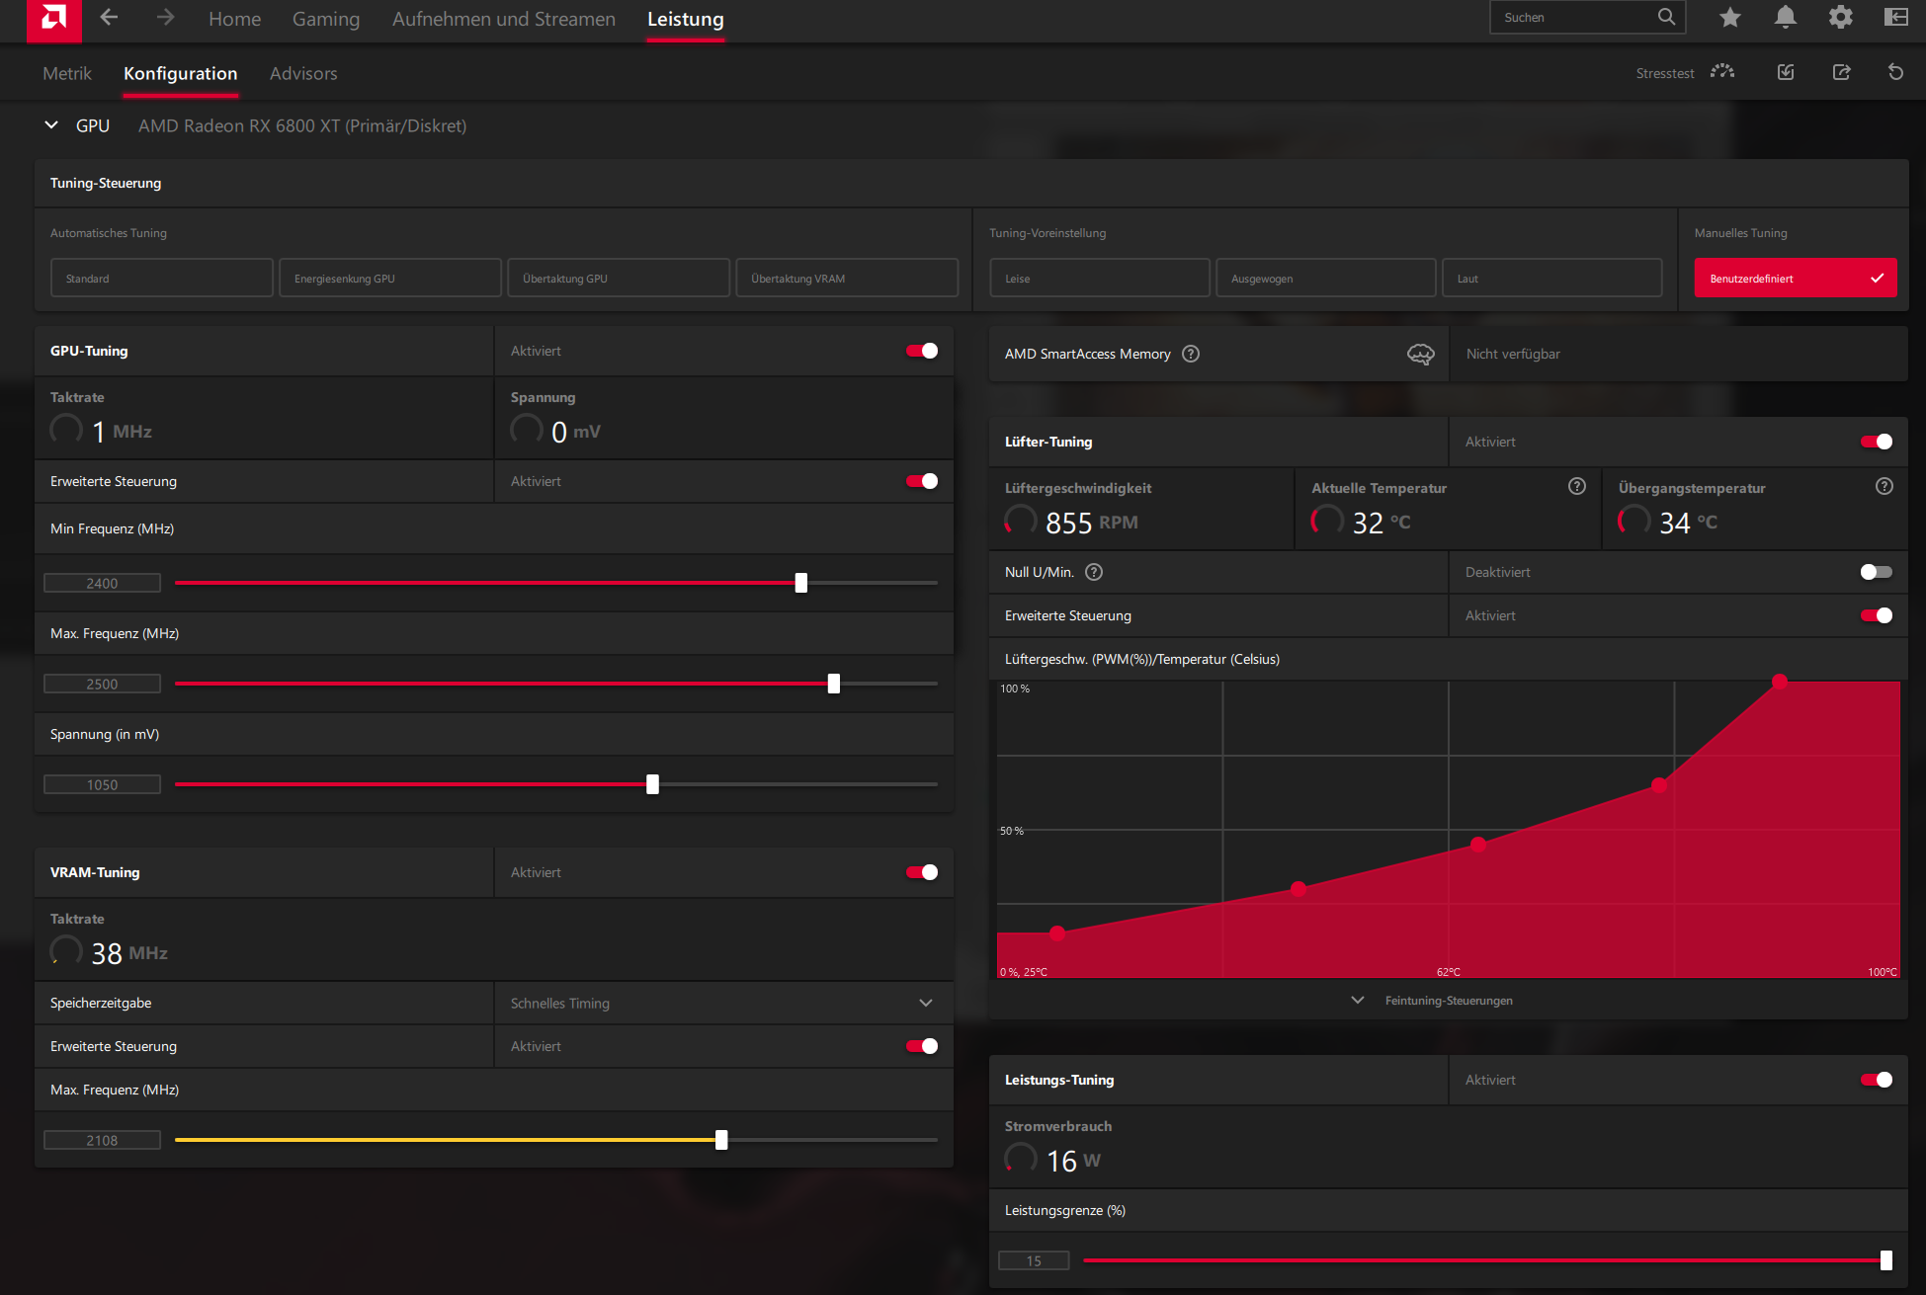Enable the Null U/Min. toggle
The height and width of the screenshot is (1295, 1926).
click(x=1875, y=572)
